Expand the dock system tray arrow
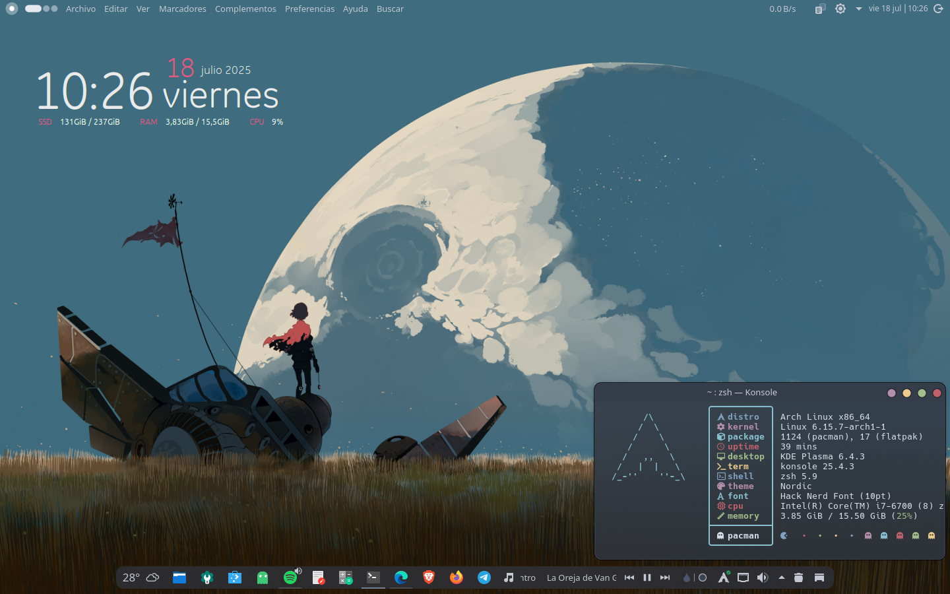Image resolution: width=950 pixels, height=594 pixels. click(782, 577)
